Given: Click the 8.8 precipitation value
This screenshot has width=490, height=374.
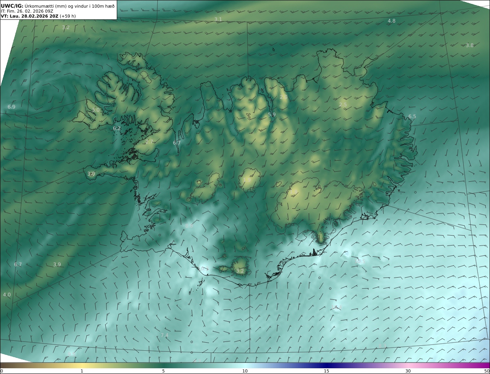Looking at the screenshot, I should (x=189, y=226).
